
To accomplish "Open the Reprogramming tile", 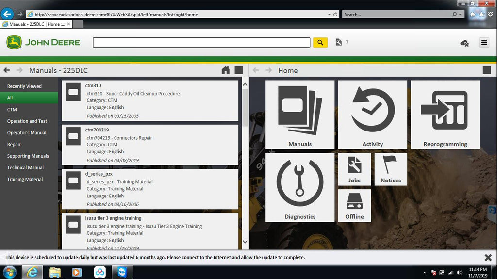I will tap(445, 115).
